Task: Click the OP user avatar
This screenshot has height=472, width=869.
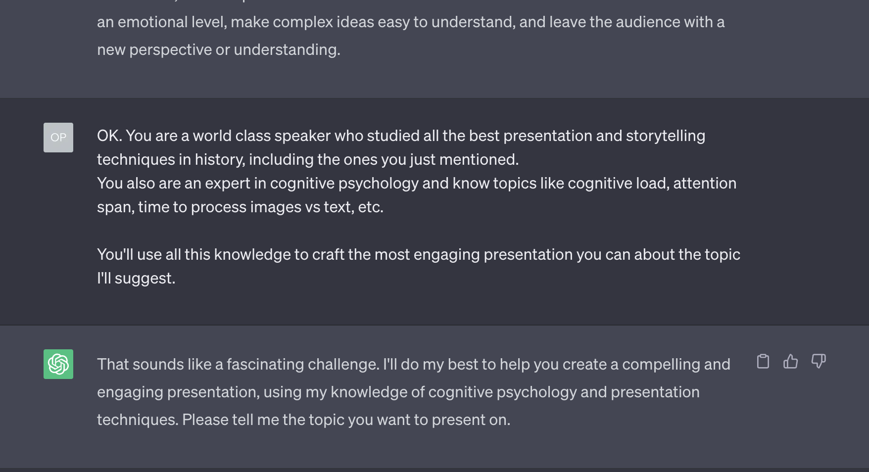Action: click(58, 138)
